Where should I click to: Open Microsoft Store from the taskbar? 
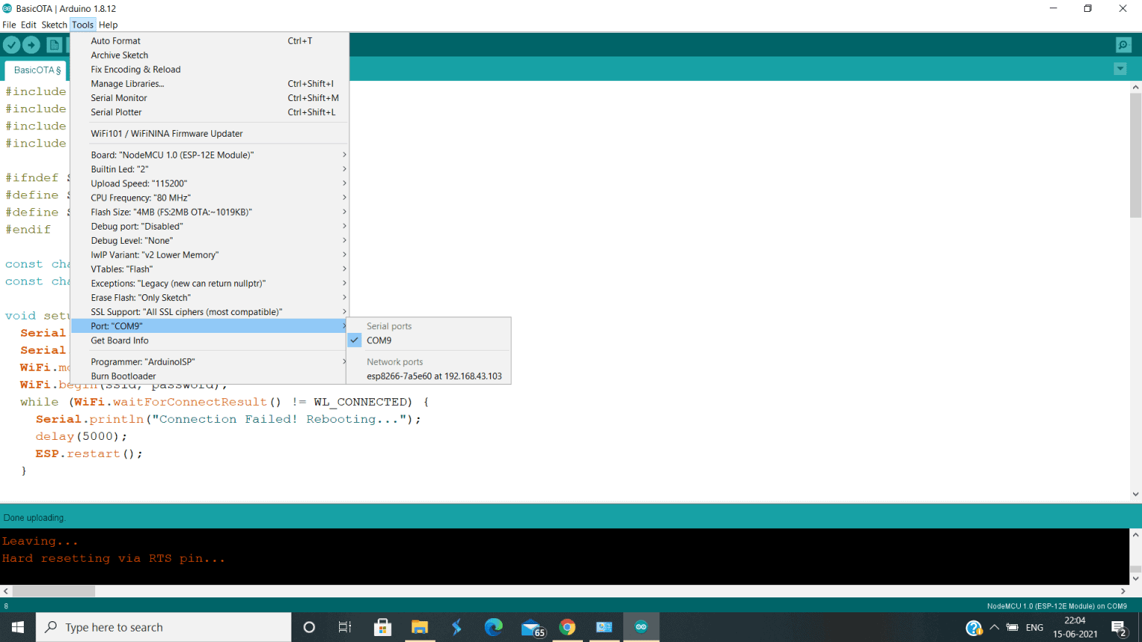coord(383,627)
